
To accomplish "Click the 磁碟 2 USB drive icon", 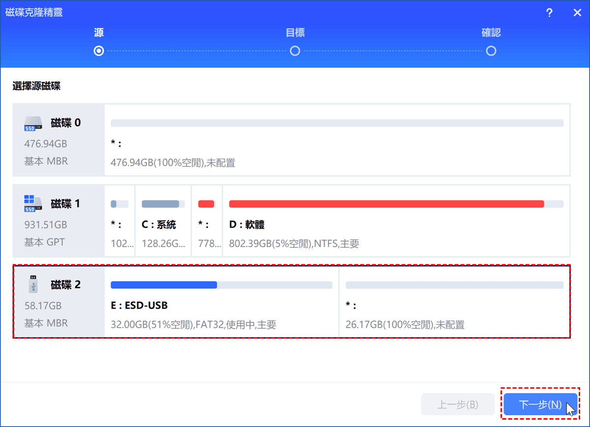I will pos(33,285).
